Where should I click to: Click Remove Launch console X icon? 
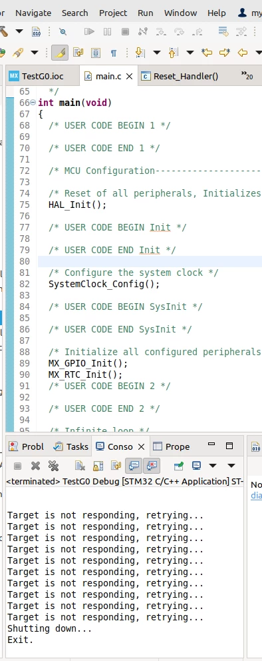[35, 466]
